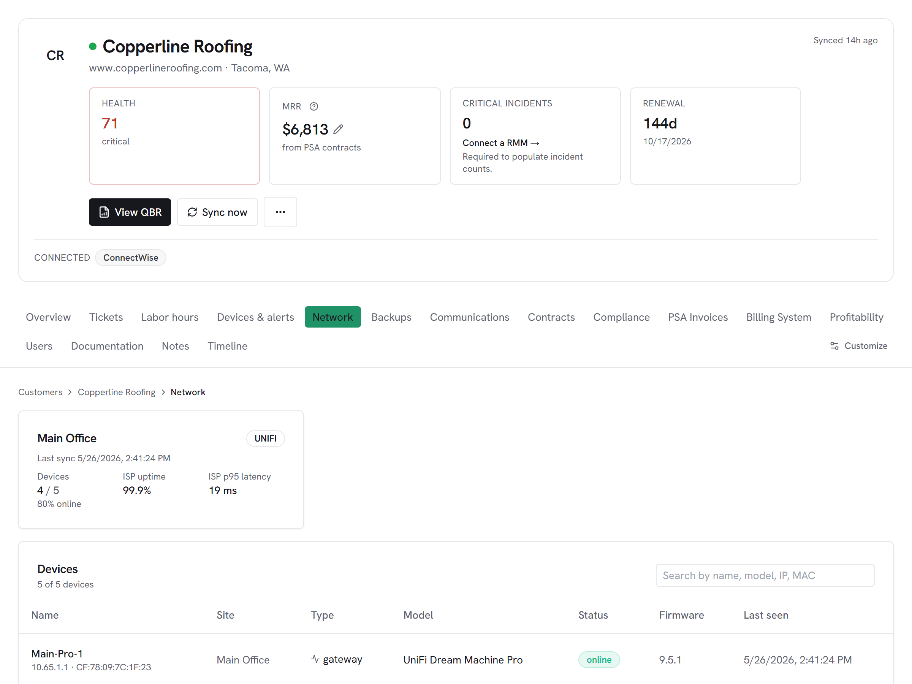Viewport: 912px width, 684px height.
Task: Click the Firmware column header
Action: [x=681, y=615]
